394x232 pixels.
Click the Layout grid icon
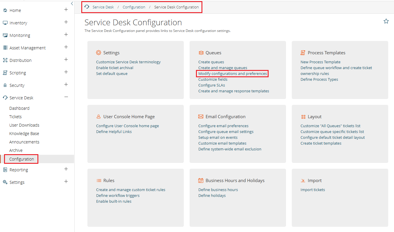(x=303, y=117)
